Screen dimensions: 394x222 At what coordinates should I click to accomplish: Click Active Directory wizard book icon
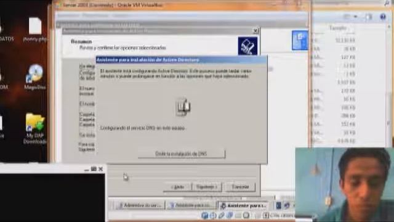(x=247, y=46)
